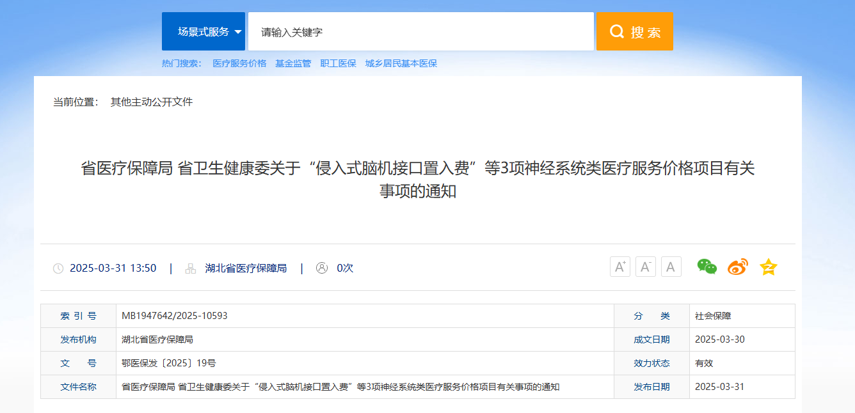Click the clock icon beside publish time

pos(58,269)
